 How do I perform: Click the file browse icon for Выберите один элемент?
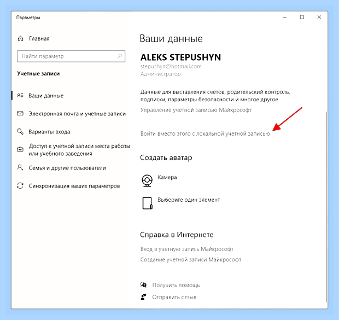tap(147, 203)
